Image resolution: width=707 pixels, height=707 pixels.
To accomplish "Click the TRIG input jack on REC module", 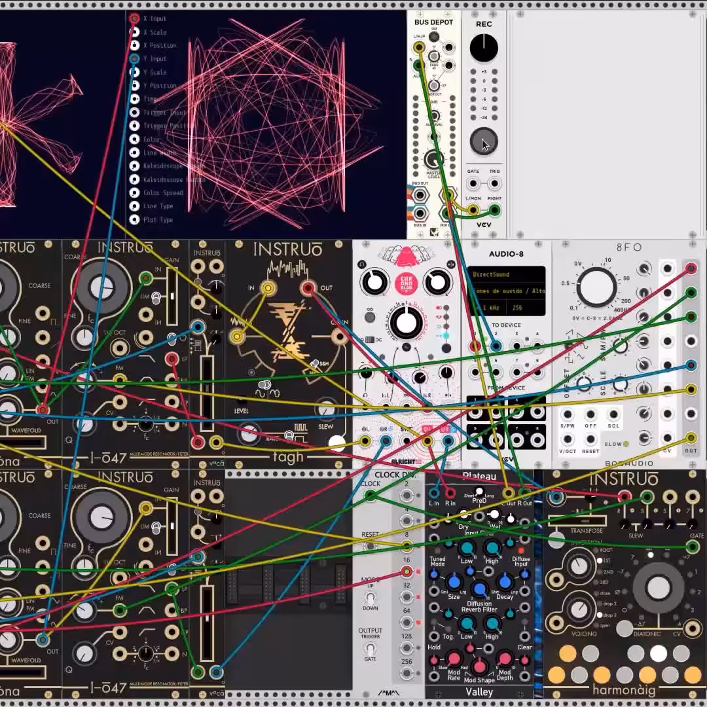I will coord(495,183).
